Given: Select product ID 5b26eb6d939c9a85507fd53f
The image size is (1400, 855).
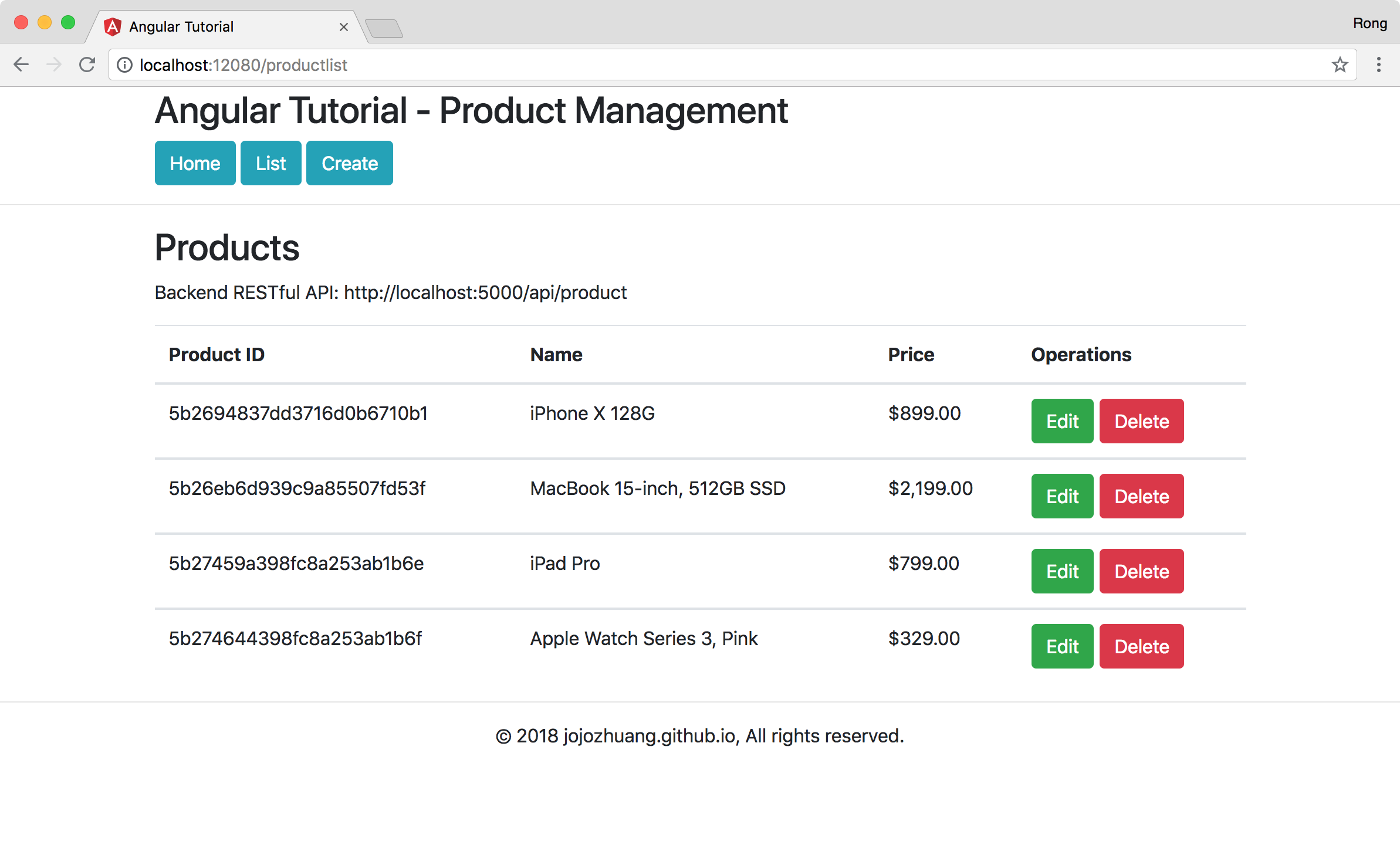Looking at the screenshot, I should tap(297, 488).
